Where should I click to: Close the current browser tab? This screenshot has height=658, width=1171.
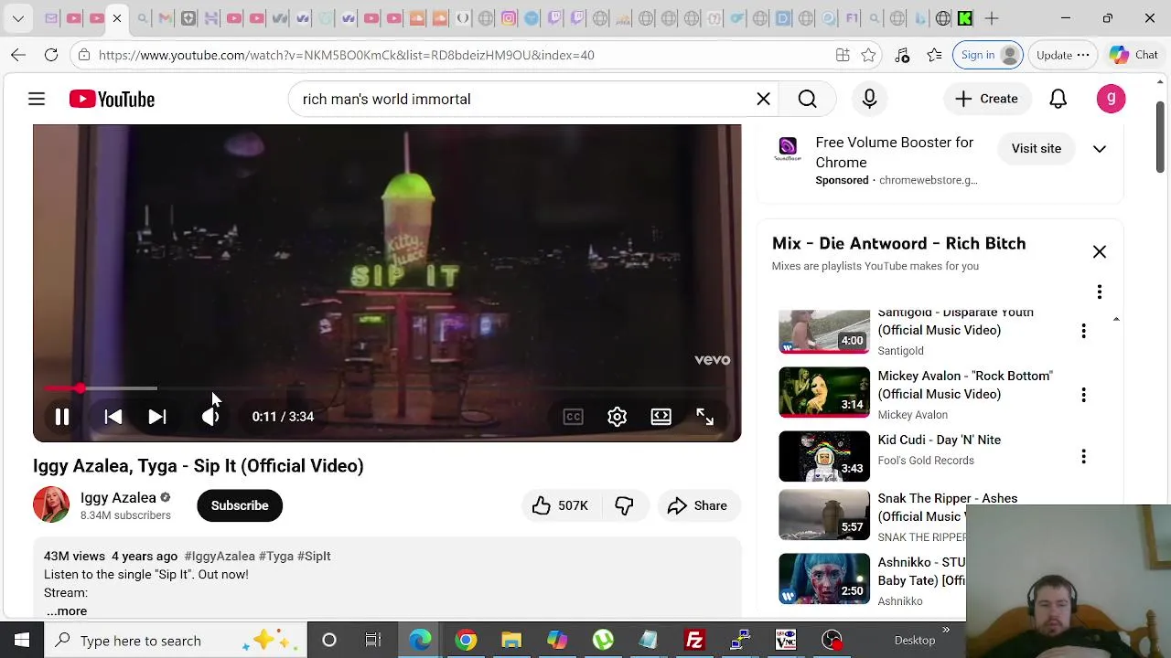pos(117,18)
